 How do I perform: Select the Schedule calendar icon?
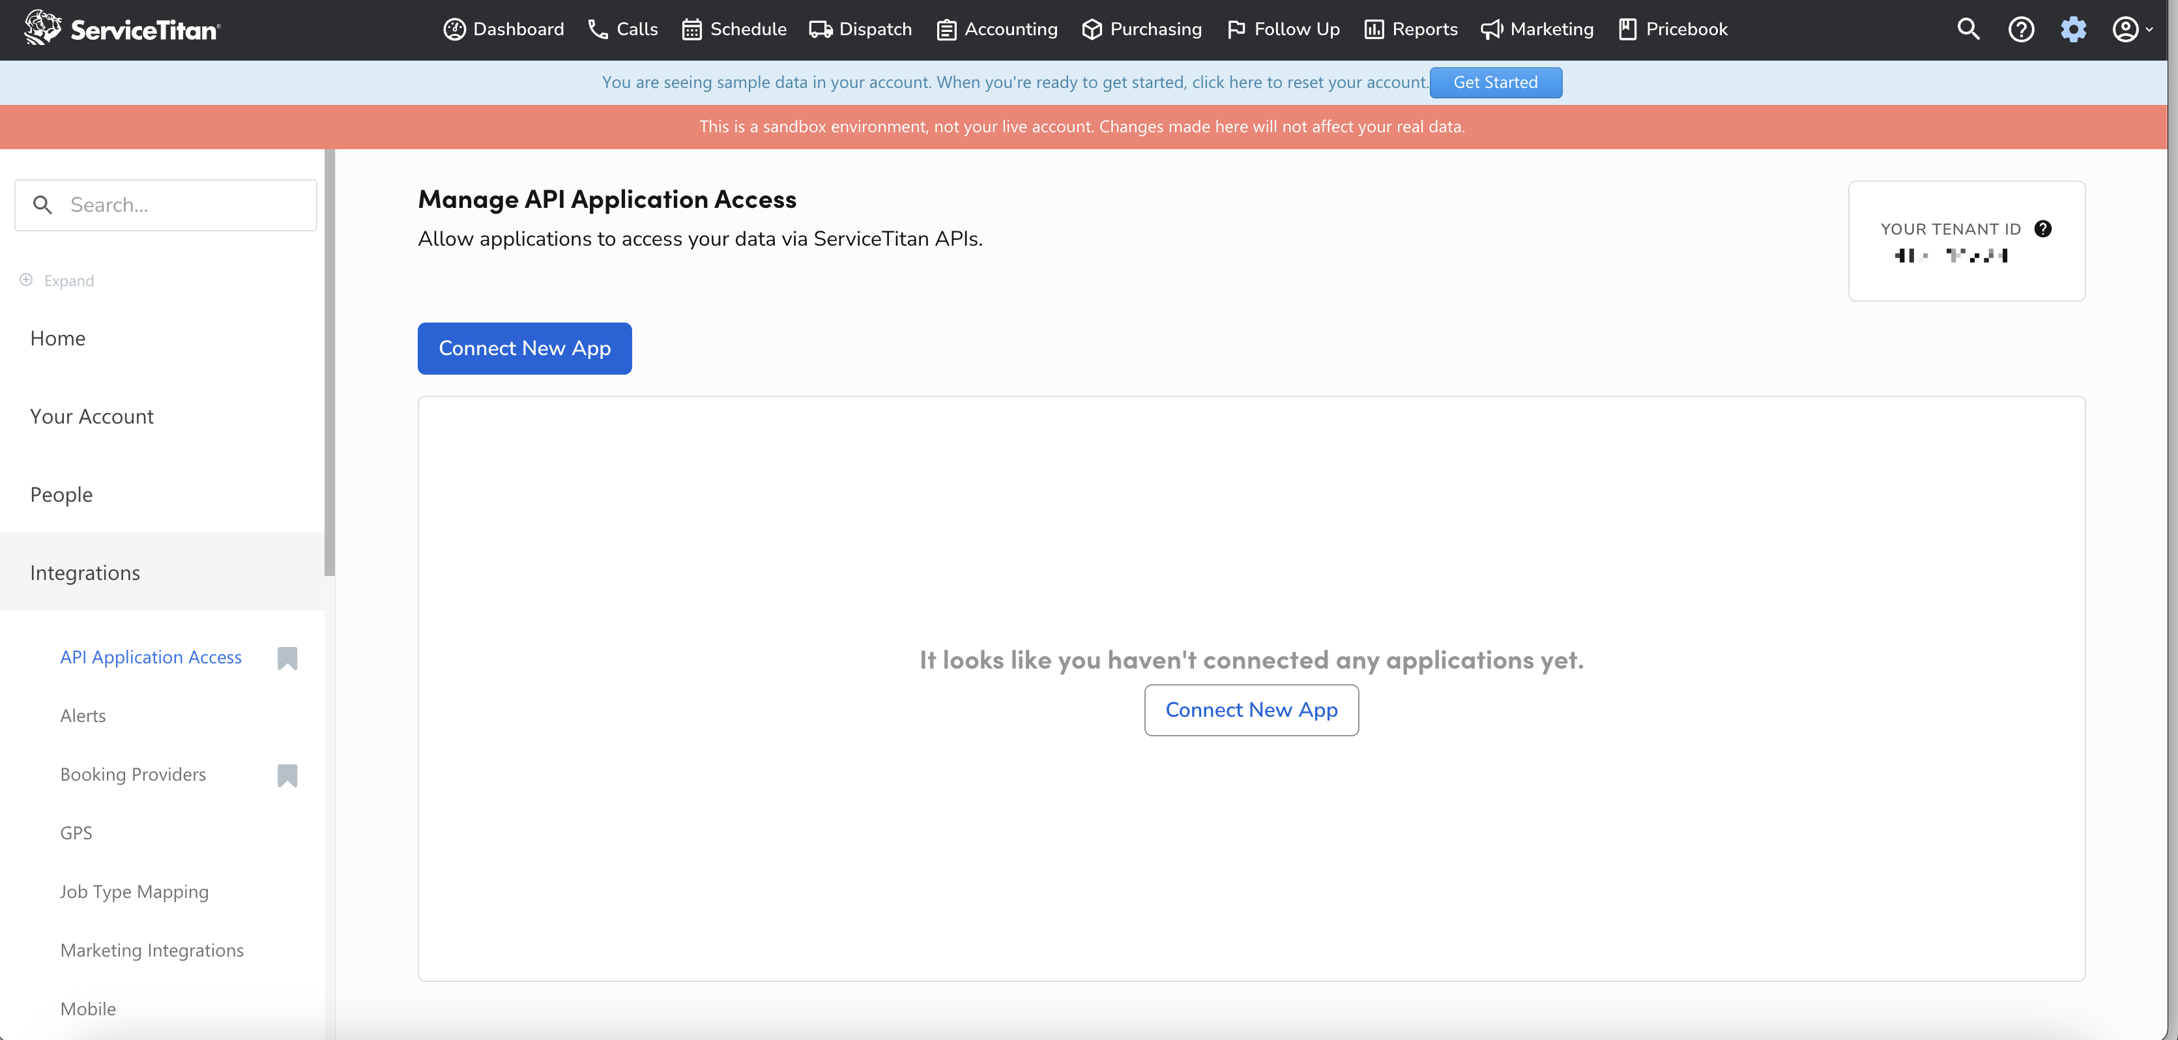693,29
